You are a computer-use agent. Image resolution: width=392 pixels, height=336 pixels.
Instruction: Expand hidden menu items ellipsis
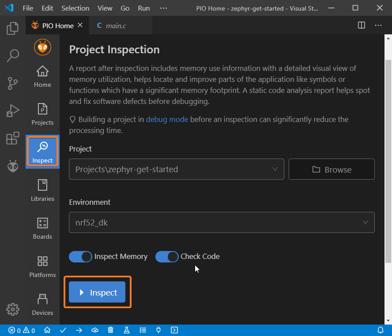(x=163, y=8)
